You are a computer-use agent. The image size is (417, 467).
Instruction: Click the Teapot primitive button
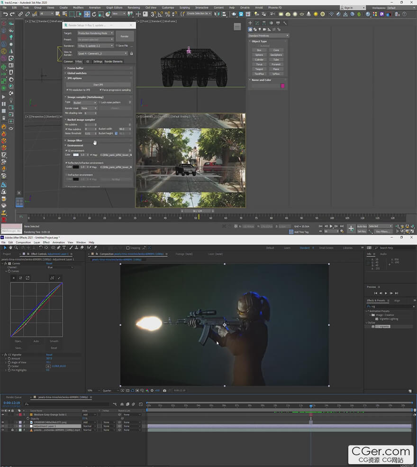[259, 69]
